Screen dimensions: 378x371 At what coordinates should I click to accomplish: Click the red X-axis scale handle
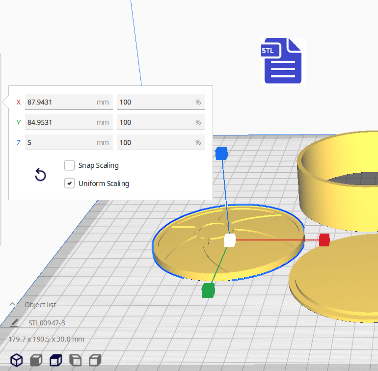[324, 240]
